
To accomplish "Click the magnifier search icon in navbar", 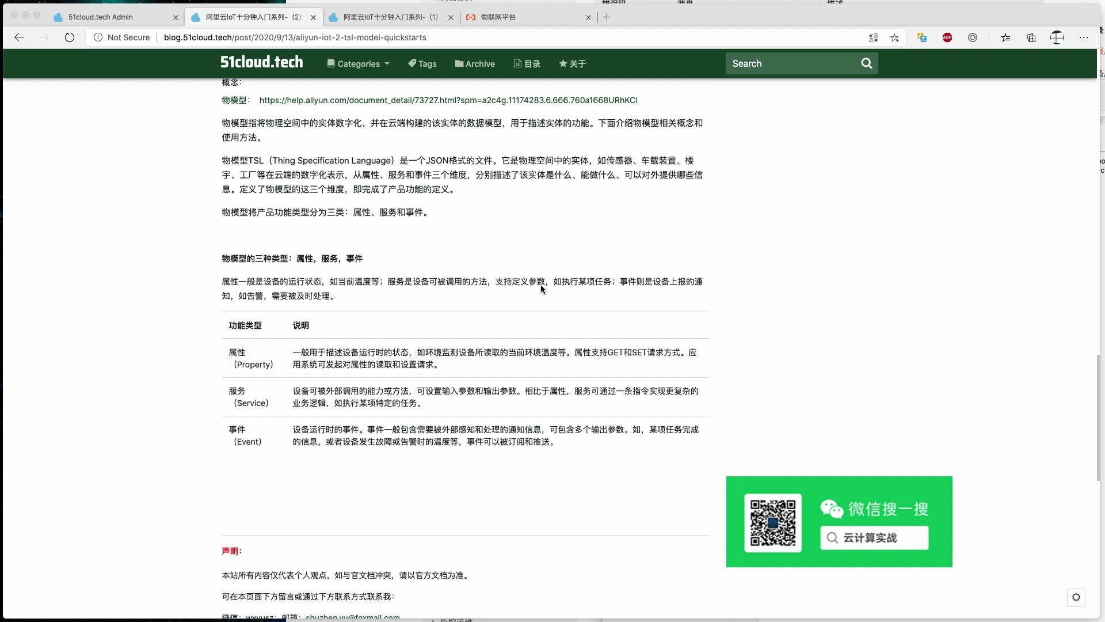I will click(867, 63).
